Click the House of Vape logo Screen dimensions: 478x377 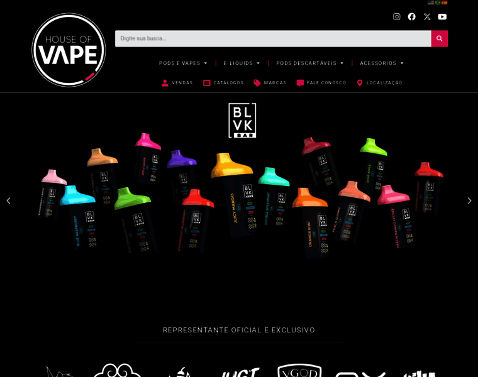(69, 50)
